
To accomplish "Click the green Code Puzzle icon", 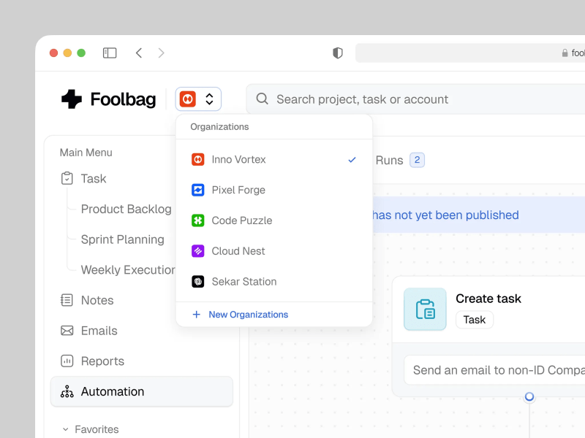I will click(197, 220).
